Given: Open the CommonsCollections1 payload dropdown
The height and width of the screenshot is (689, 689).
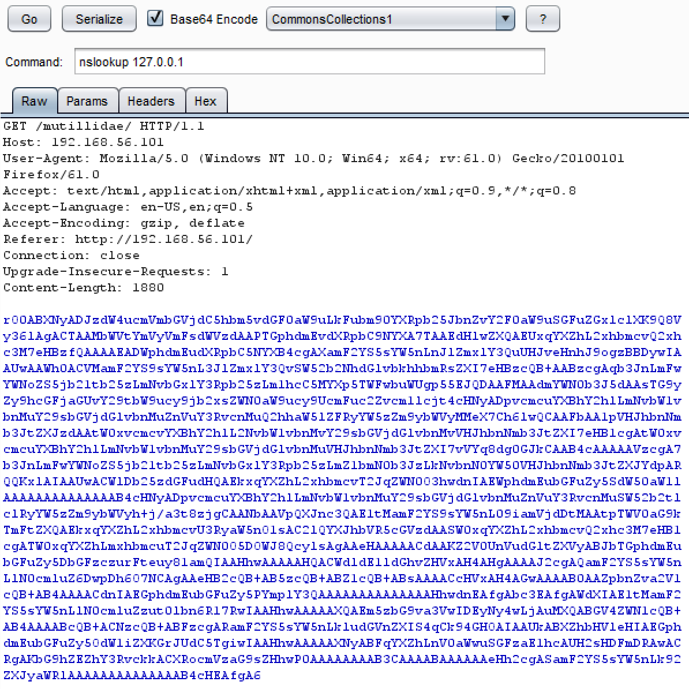Looking at the screenshot, I should [x=390, y=19].
